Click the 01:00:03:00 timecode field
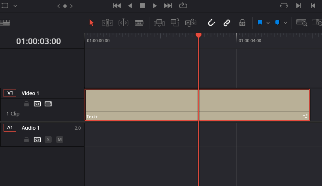This screenshot has width=322, height=186. click(x=39, y=41)
